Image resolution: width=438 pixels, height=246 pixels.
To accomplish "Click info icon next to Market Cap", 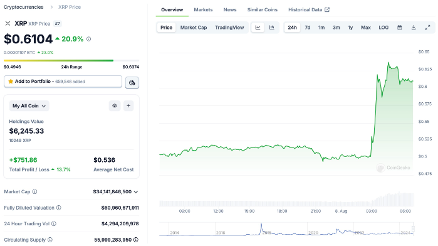I will tap(34, 191).
